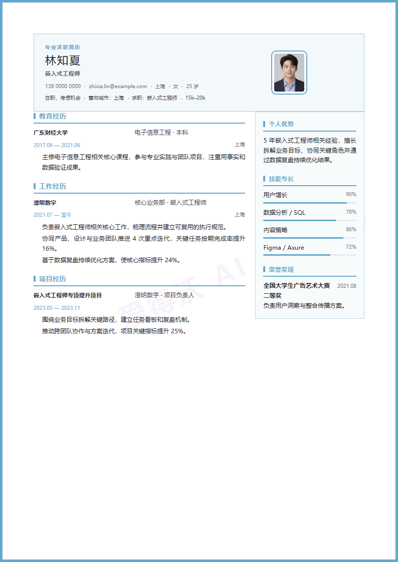Click the 72% skill value
Viewport: 398px width, 562px height.
351,247
